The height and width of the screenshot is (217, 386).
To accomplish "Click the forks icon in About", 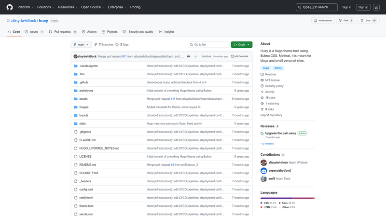I will 262,109.
